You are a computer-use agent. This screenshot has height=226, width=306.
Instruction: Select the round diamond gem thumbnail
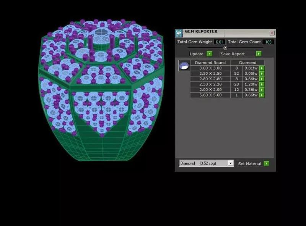184,65
